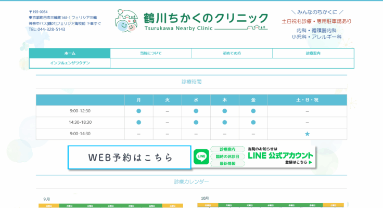Click the みんなのちかくに tagline
This screenshot has width=383, height=208.
click(x=317, y=12)
